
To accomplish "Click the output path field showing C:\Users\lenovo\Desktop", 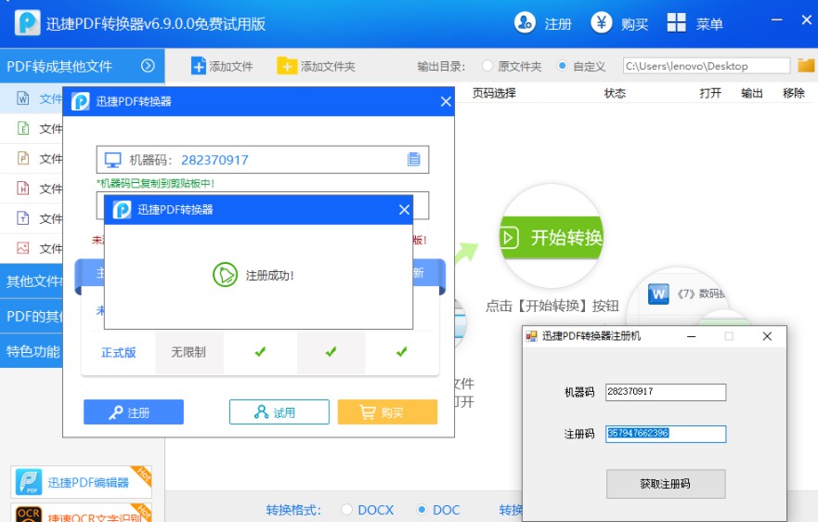I will pos(707,66).
